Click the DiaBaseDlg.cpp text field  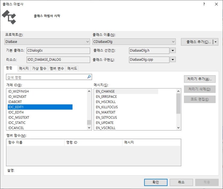[149, 59]
